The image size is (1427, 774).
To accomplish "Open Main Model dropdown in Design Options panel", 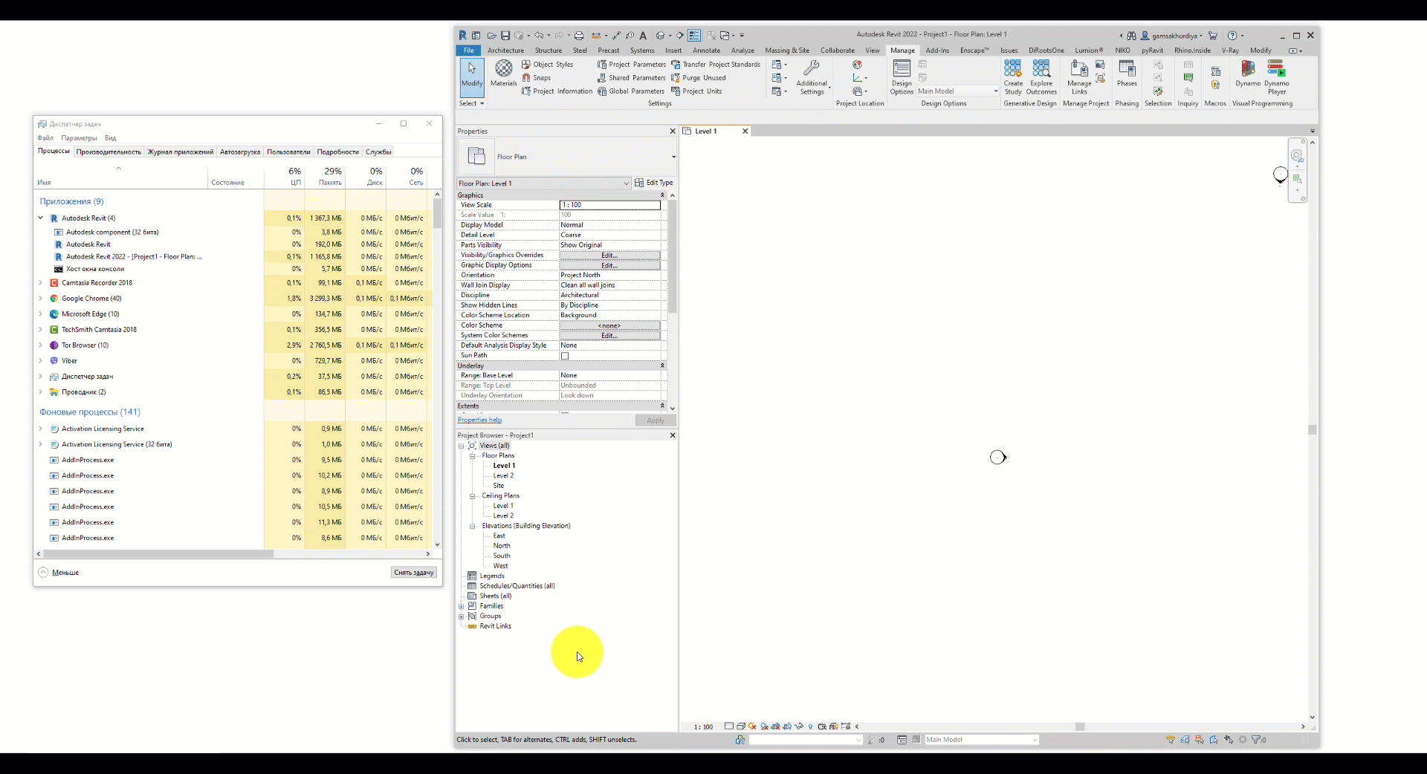I will pos(957,91).
